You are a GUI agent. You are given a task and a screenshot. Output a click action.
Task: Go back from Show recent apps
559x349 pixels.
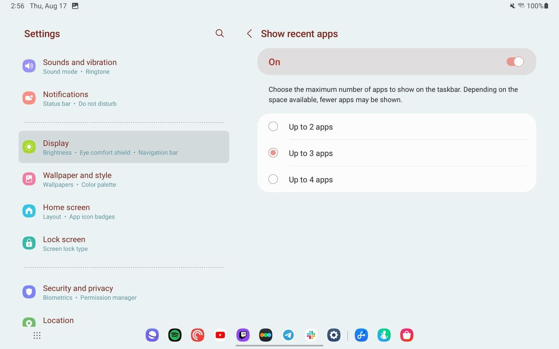click(x=249, y=34)
